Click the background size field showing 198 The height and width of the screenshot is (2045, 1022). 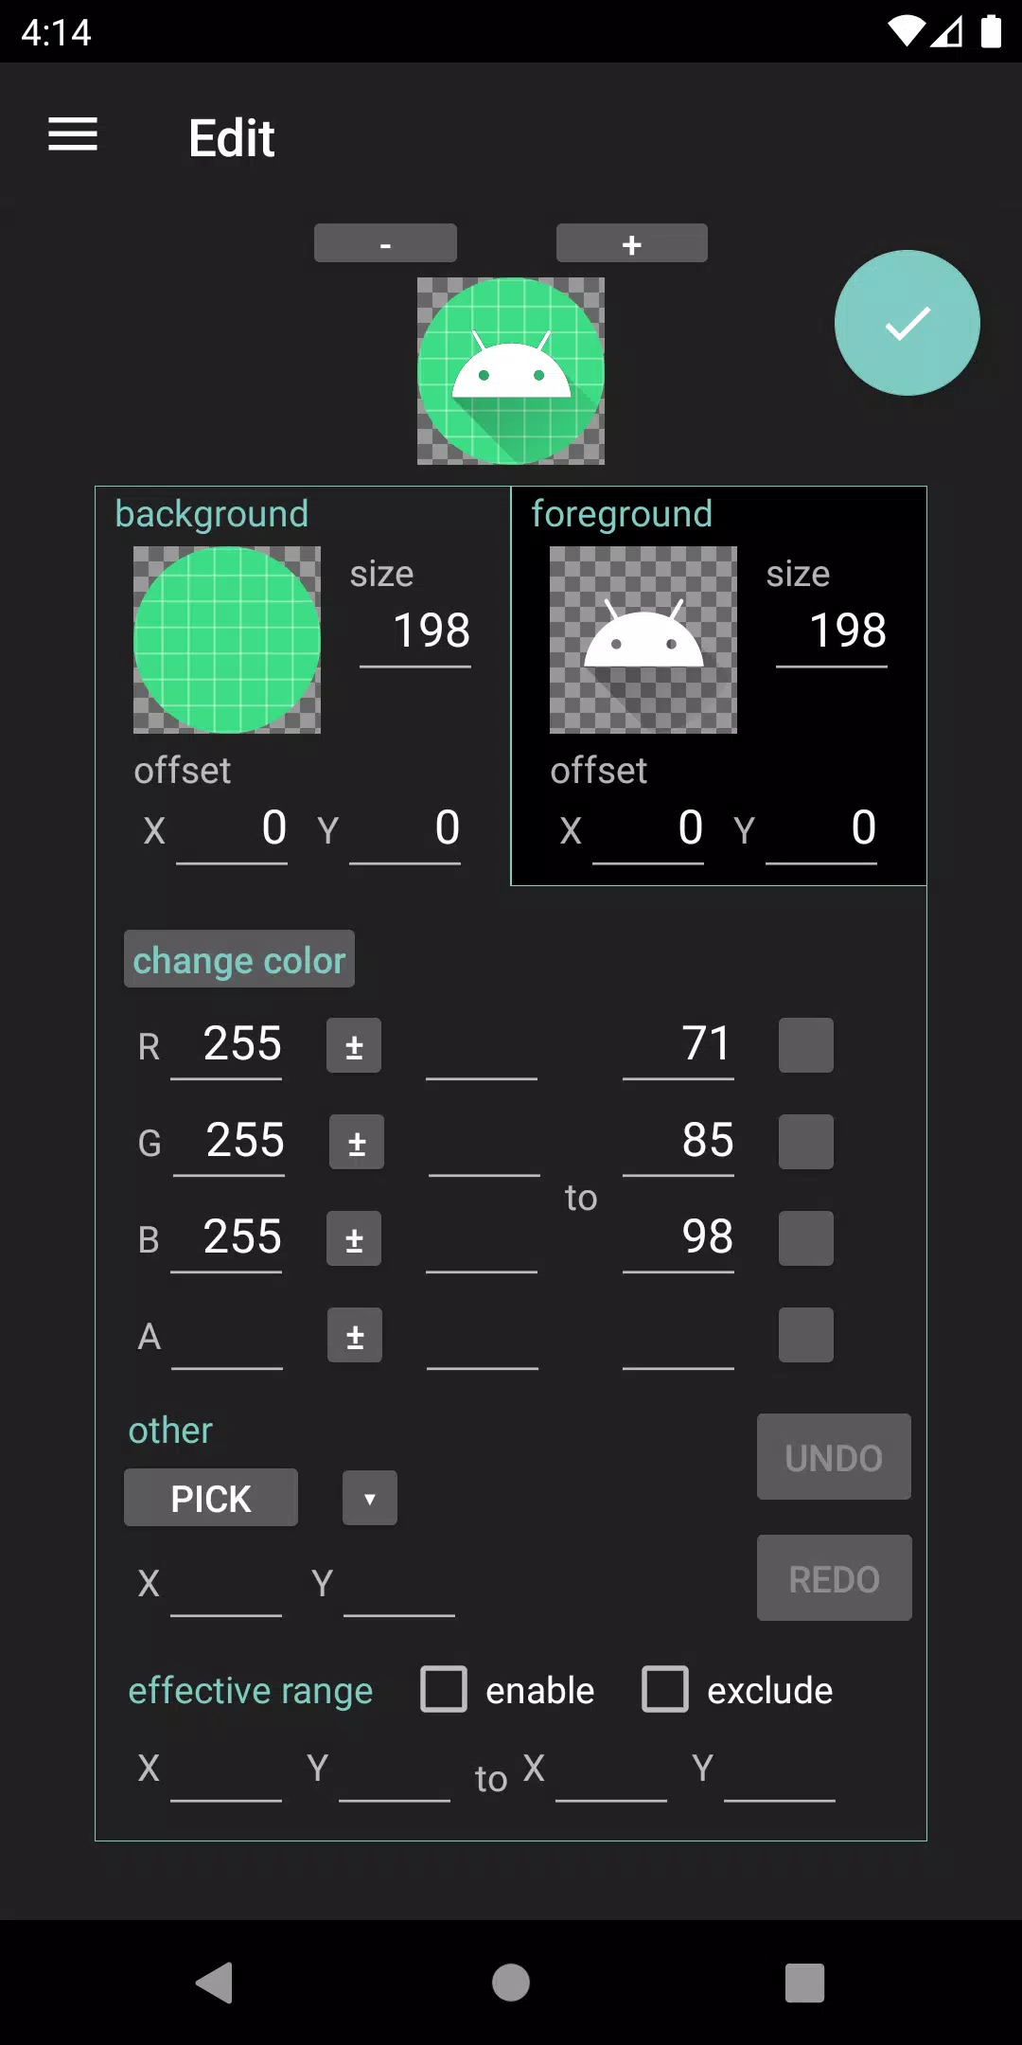tap(415, 631)
